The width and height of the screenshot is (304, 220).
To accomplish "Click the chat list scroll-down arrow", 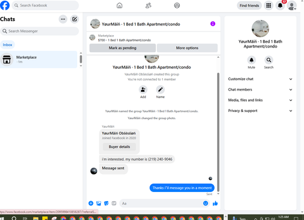I will pyautogui.click(x=81, y=66).
